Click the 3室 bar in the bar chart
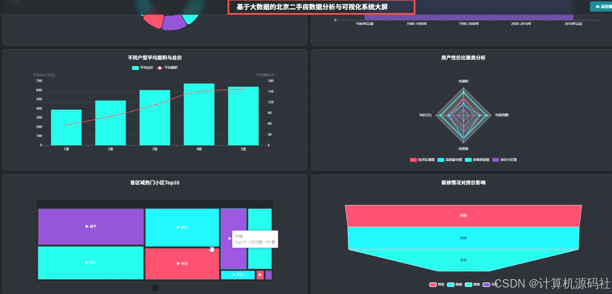Image resolution: width=612 pixels, height=294 pixels. 155,118
